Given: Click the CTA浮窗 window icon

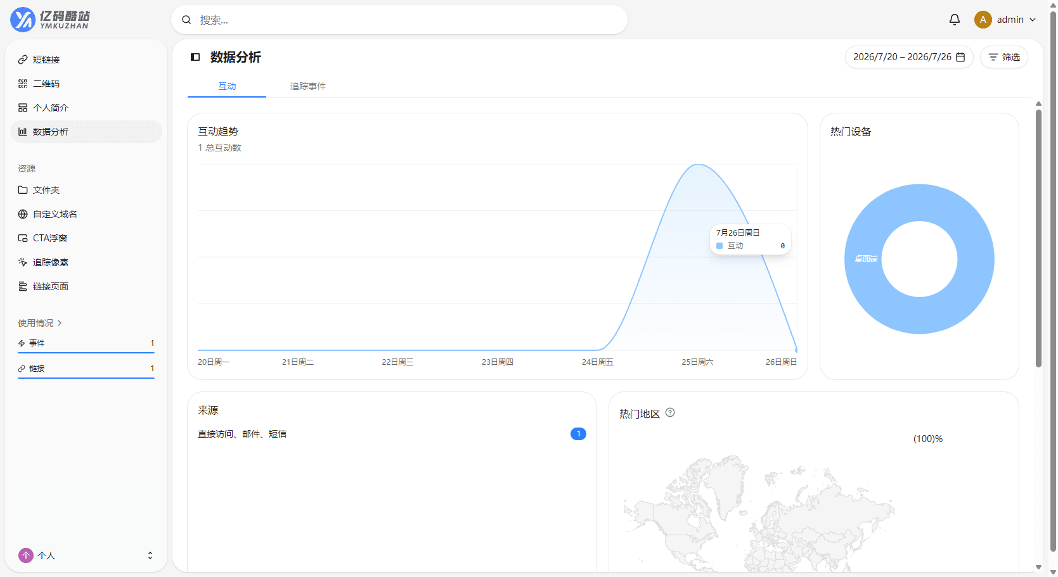Looking at the screenshot, I should pyautogui.click(x=23, y=238).
